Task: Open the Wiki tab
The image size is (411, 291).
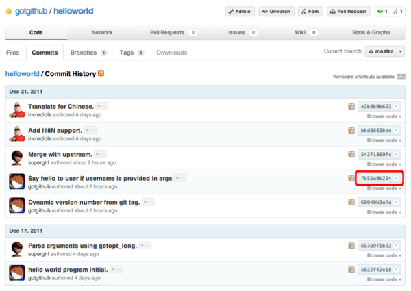Action: [x=306, y=32]
